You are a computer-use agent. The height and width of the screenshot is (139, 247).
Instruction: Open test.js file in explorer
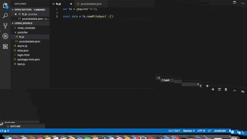(30, 64)
